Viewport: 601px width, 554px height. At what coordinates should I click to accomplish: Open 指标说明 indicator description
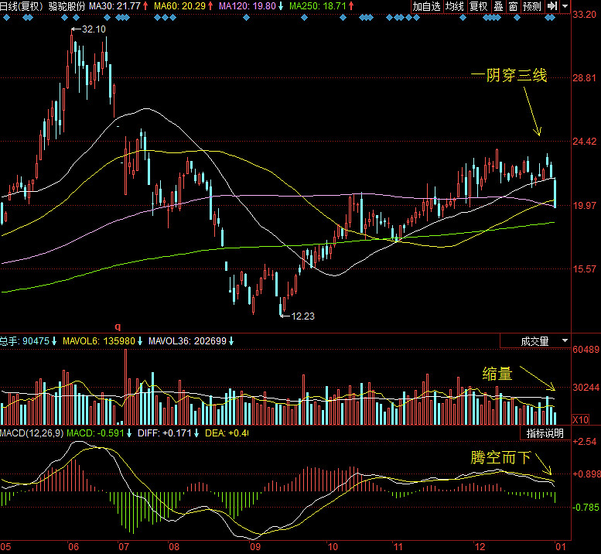[545, 433]
